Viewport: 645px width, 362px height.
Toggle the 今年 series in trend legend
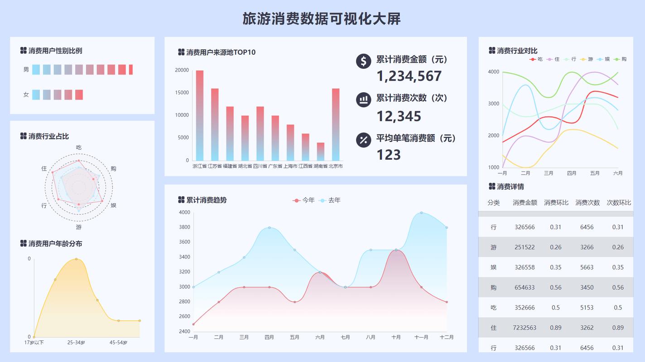pos(303,200)
